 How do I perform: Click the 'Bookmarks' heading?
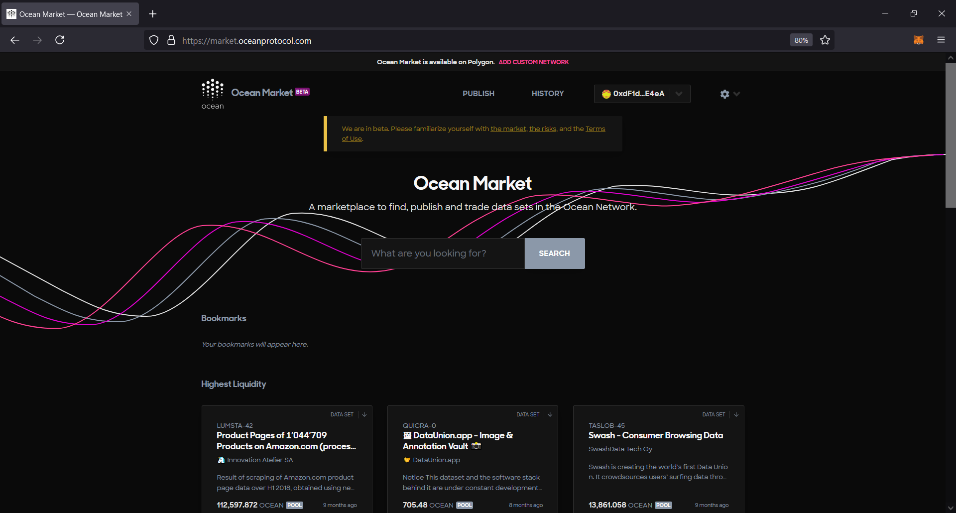tap(224, 318)
